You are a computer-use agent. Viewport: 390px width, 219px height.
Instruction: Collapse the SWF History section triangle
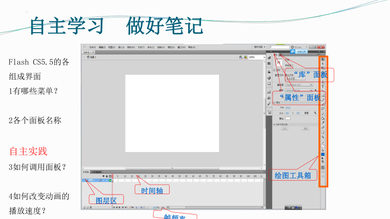[274, 124]
